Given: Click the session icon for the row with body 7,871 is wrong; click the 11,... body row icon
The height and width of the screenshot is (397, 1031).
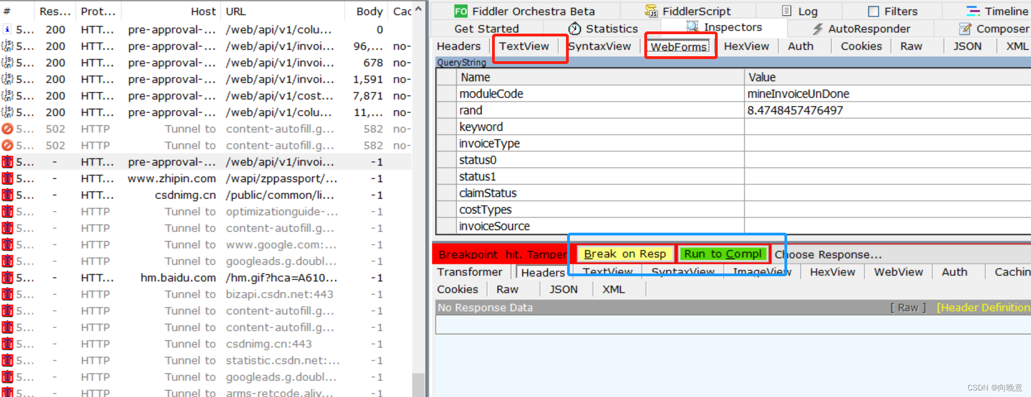Looking at the screenshot, I should tap(7, 112).
